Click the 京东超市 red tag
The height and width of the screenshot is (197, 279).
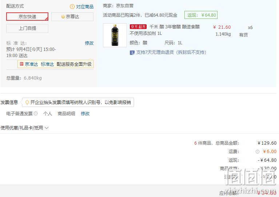138,27
